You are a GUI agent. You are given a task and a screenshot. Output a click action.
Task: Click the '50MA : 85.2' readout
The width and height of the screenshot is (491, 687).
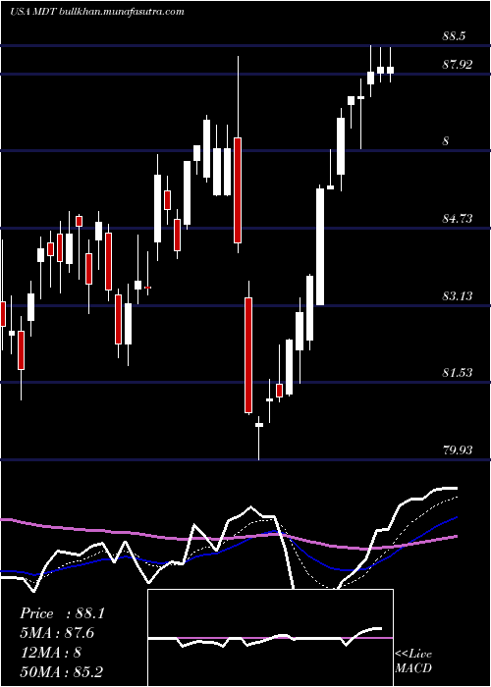coord(62,671)
